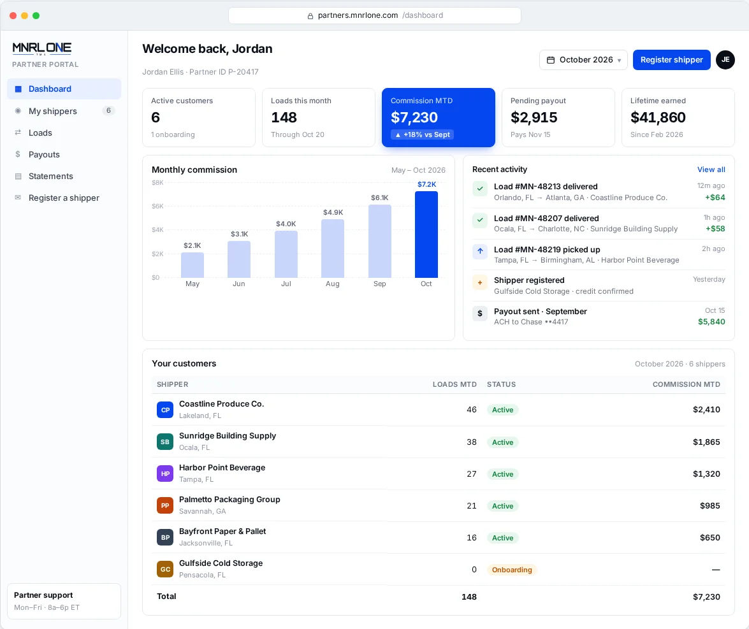Click the Total $7,230 commission value
Viewport: 749px width, 629px height.
(x=706, y=596)
